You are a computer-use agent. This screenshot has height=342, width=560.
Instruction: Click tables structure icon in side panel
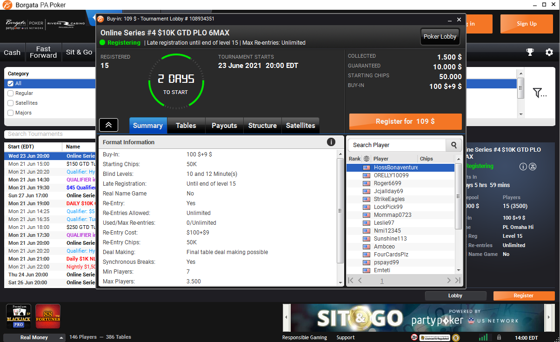click(x=533, y=167)
